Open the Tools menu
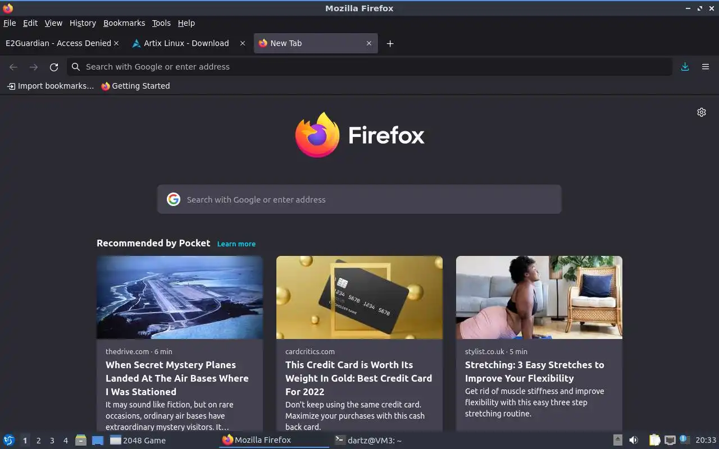 (x=161, y=23)
